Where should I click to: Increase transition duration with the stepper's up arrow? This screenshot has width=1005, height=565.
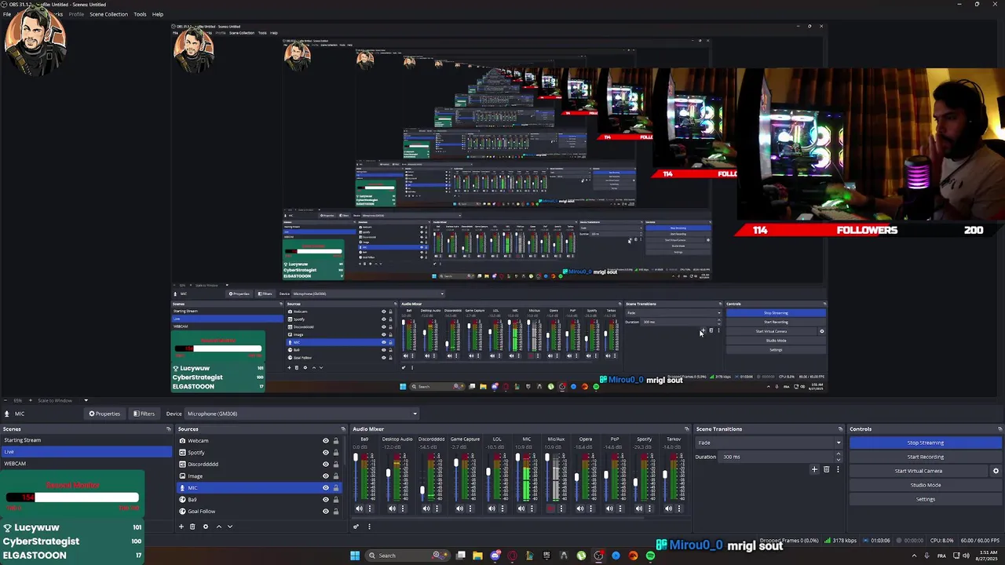pyautogui.click(x=839, y=454)
